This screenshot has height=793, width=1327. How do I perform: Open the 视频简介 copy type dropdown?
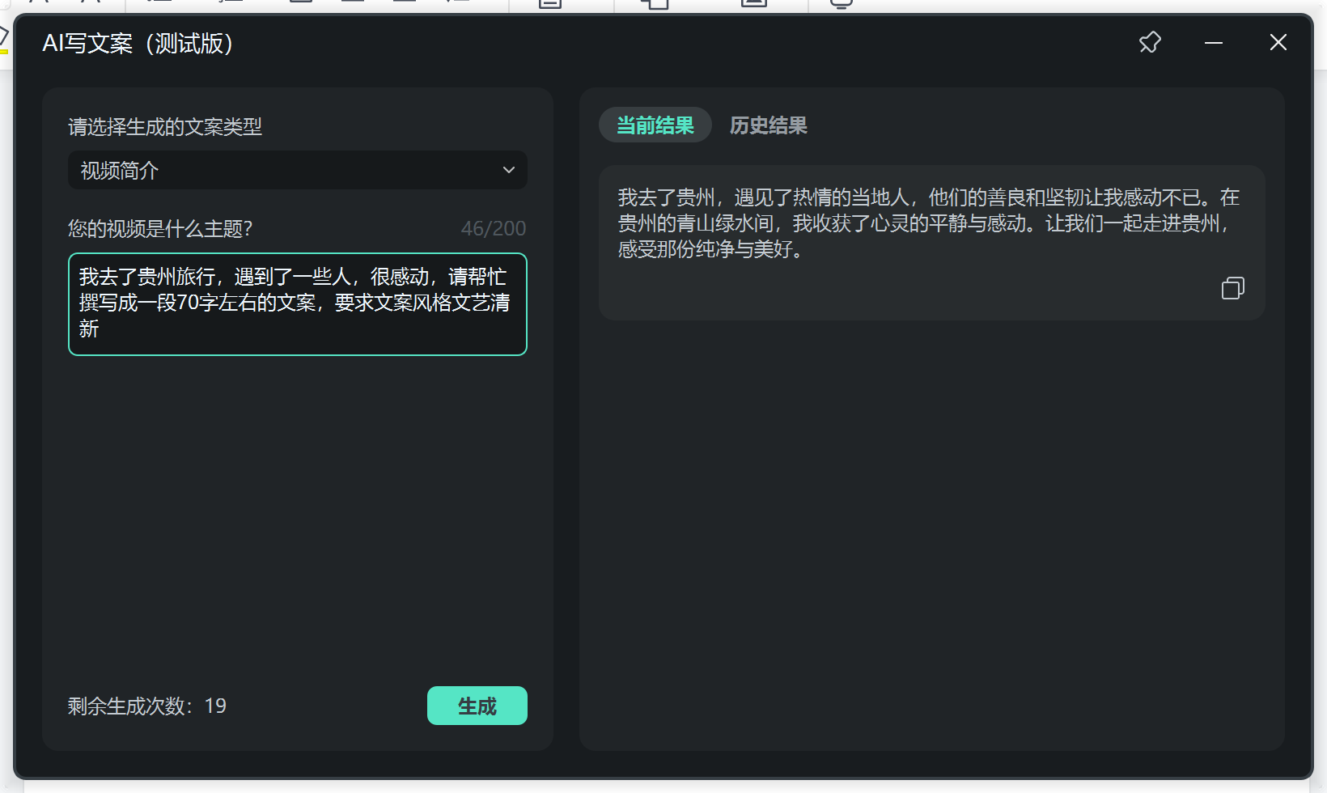tap(297, 170)
